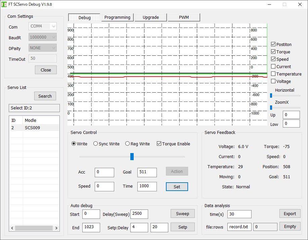This screenshot has height=240, width=308.
Task: Select the Reg Write radio option
Action: click(x=128, y=144)
